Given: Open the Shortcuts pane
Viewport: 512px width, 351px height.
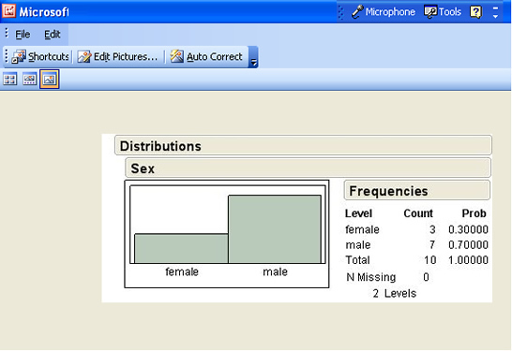Looking at the screenshot, I should pyautogui.click(x=39, y=57).
